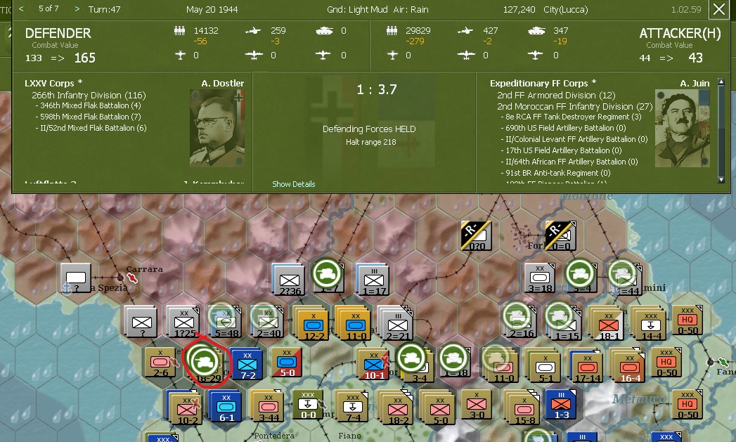736x442 pixels.
Task: Select 2nd FF Armored Division (12) entry
Action: tap(556, 96)
